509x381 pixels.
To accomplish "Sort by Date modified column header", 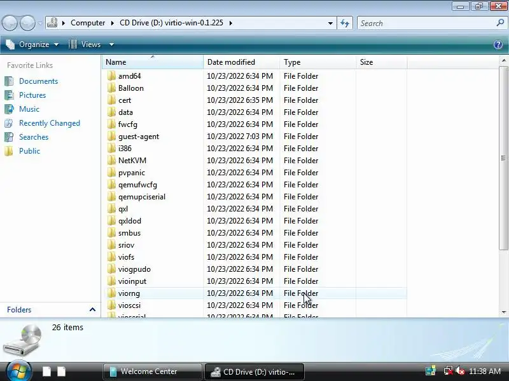I will (241, 62).
